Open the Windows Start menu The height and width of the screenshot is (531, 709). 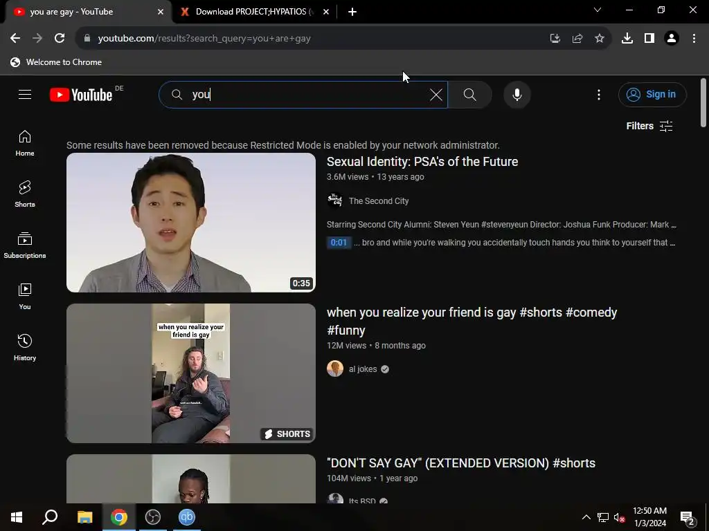click(17, 517)
